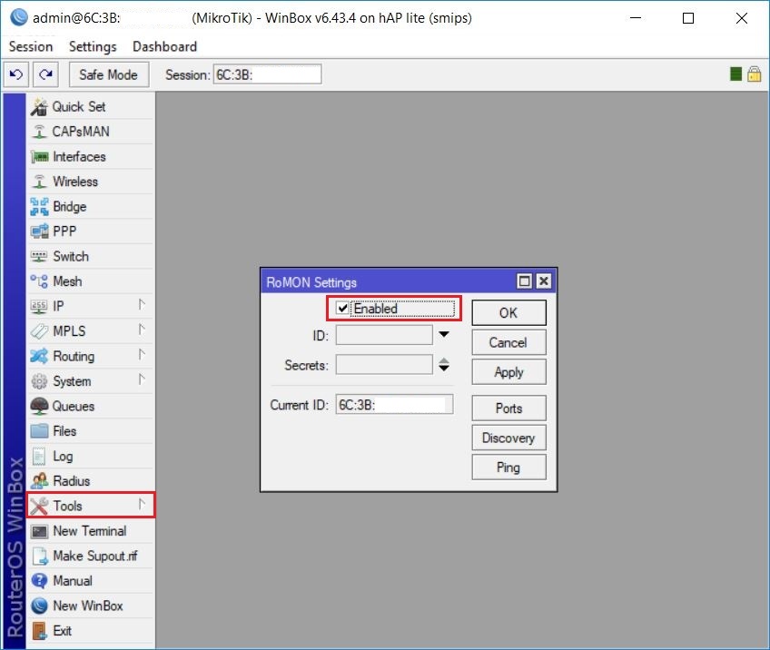The image size is (770, 650).
Task: Click OK in RoMON Settings
Action: tap(508, 312)
